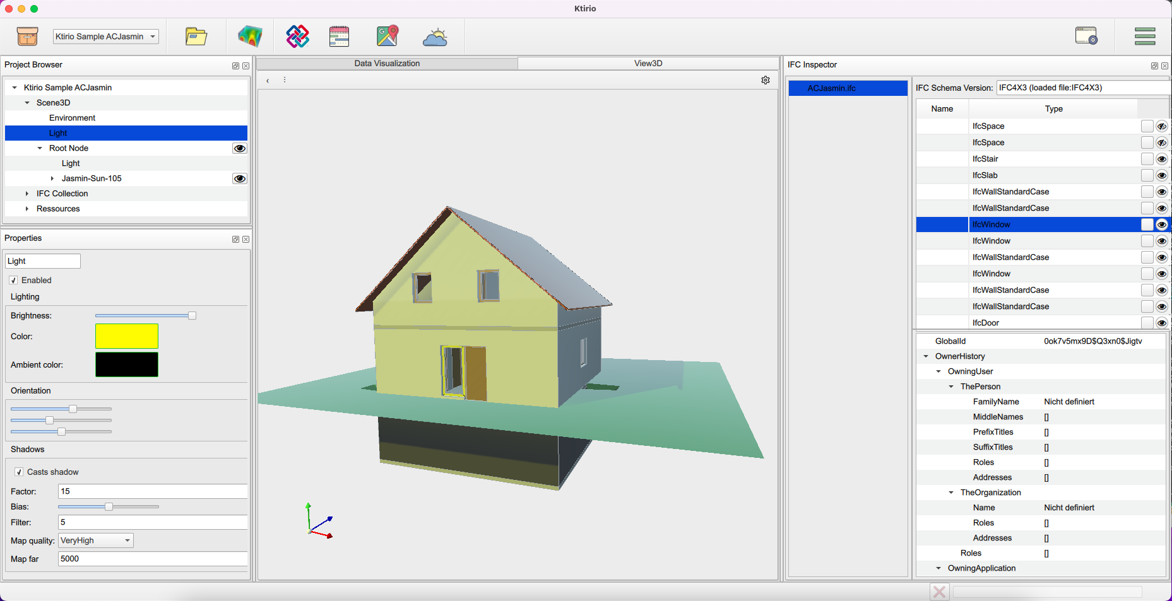Open the yellow folder toolbar icon
The image size is (1172, 601).
pos(196,37)
